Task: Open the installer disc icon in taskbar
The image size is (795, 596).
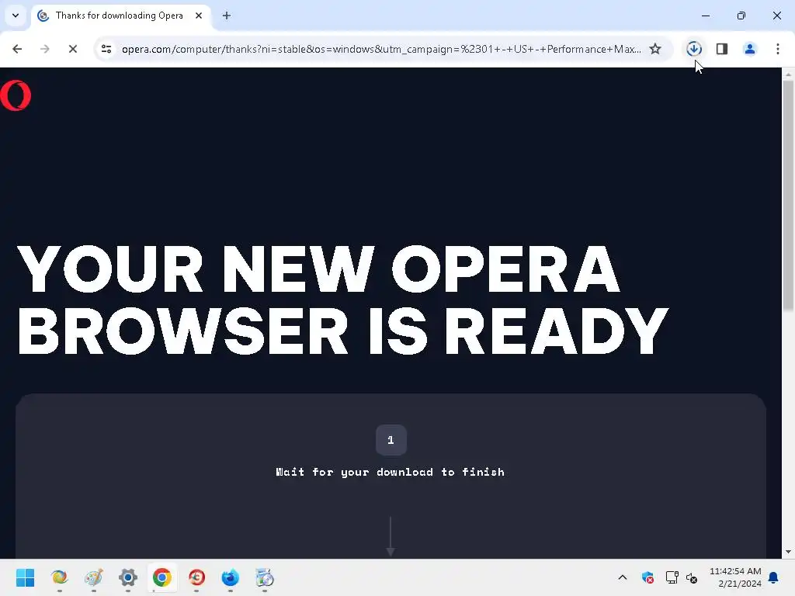Action: pyautogui.click(x=264, y=577)
